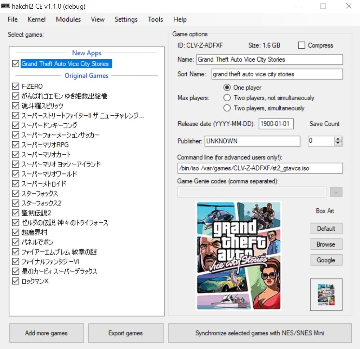This screenshot has width=360, height=349.
Task: Select the ファイナルファンタジーVI list entry
Action: coord(50,261)
